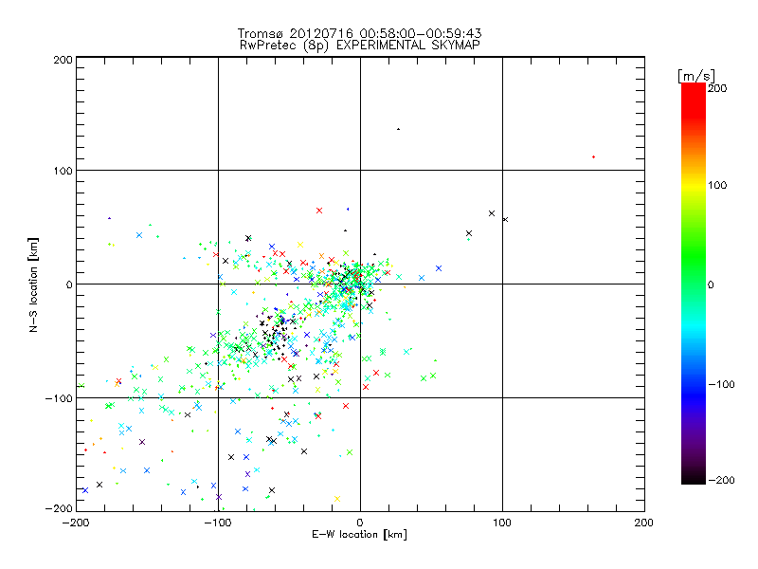The image size is (758, 569).
Task: Click the colorbar tick label "0"
Action: tap(710, 285)
